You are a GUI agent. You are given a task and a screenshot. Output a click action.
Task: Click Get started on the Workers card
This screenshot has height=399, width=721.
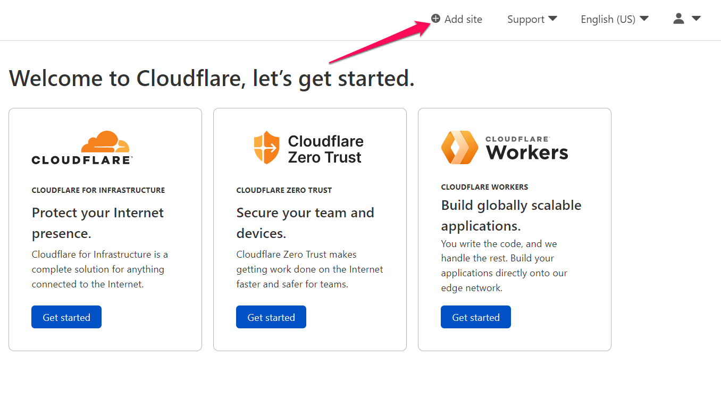(475, 317)
